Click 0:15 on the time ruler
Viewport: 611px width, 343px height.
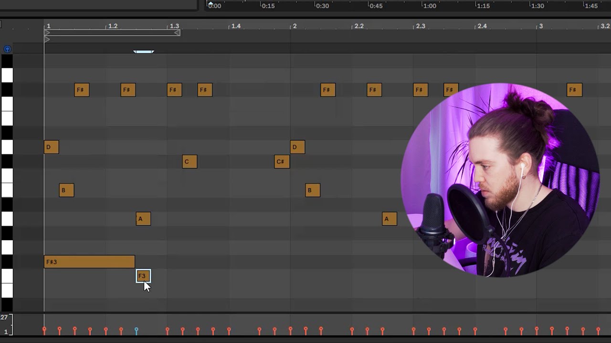point(268,6)
